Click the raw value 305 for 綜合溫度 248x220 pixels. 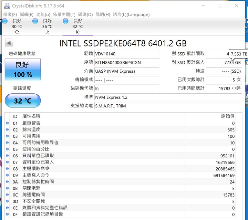coord(231,130)
